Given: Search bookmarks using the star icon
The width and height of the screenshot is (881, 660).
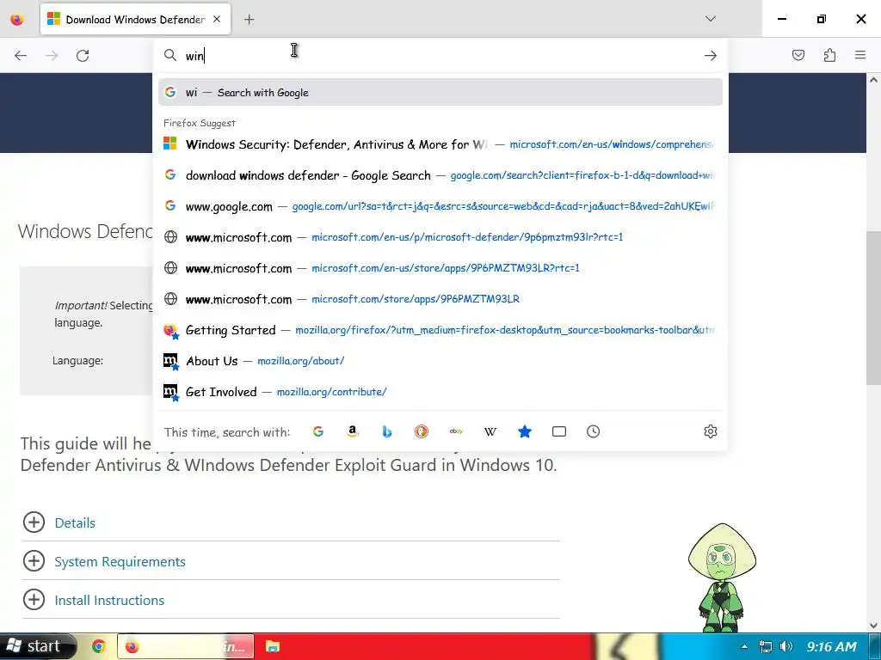Looking at the screenshot, I should tap(524, 431).
